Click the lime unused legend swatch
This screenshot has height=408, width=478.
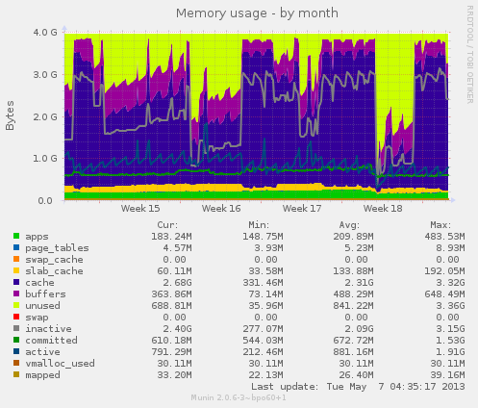pyautogui.click(x=16, y=305)
